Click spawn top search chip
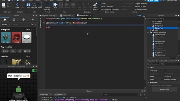The image size is (180, 101). pos(5,51)
